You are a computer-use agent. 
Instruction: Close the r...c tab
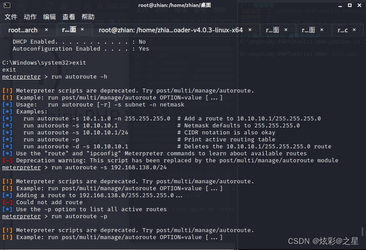(x=354, y=30)
